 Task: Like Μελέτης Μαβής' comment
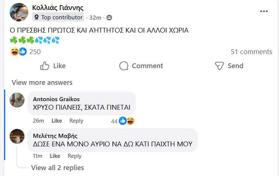click(55, 156)
